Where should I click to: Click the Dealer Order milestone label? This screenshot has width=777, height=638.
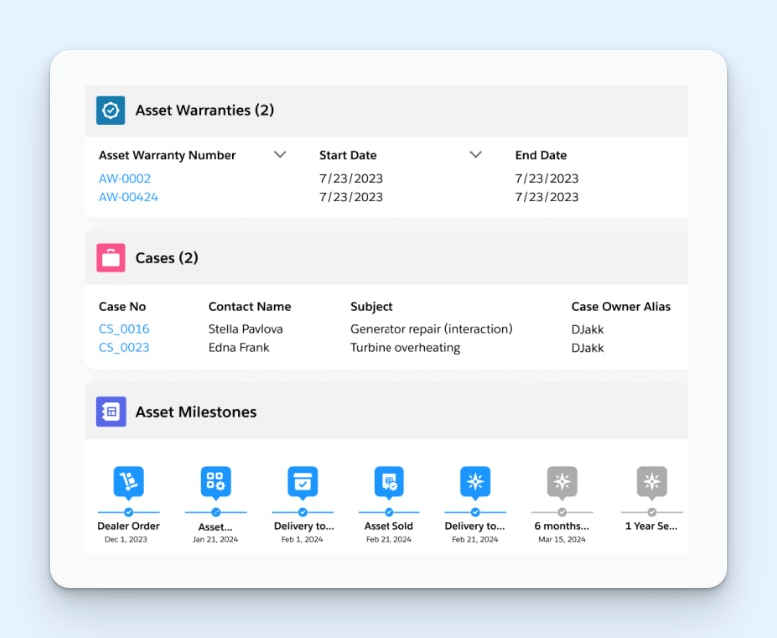[129, 526]
